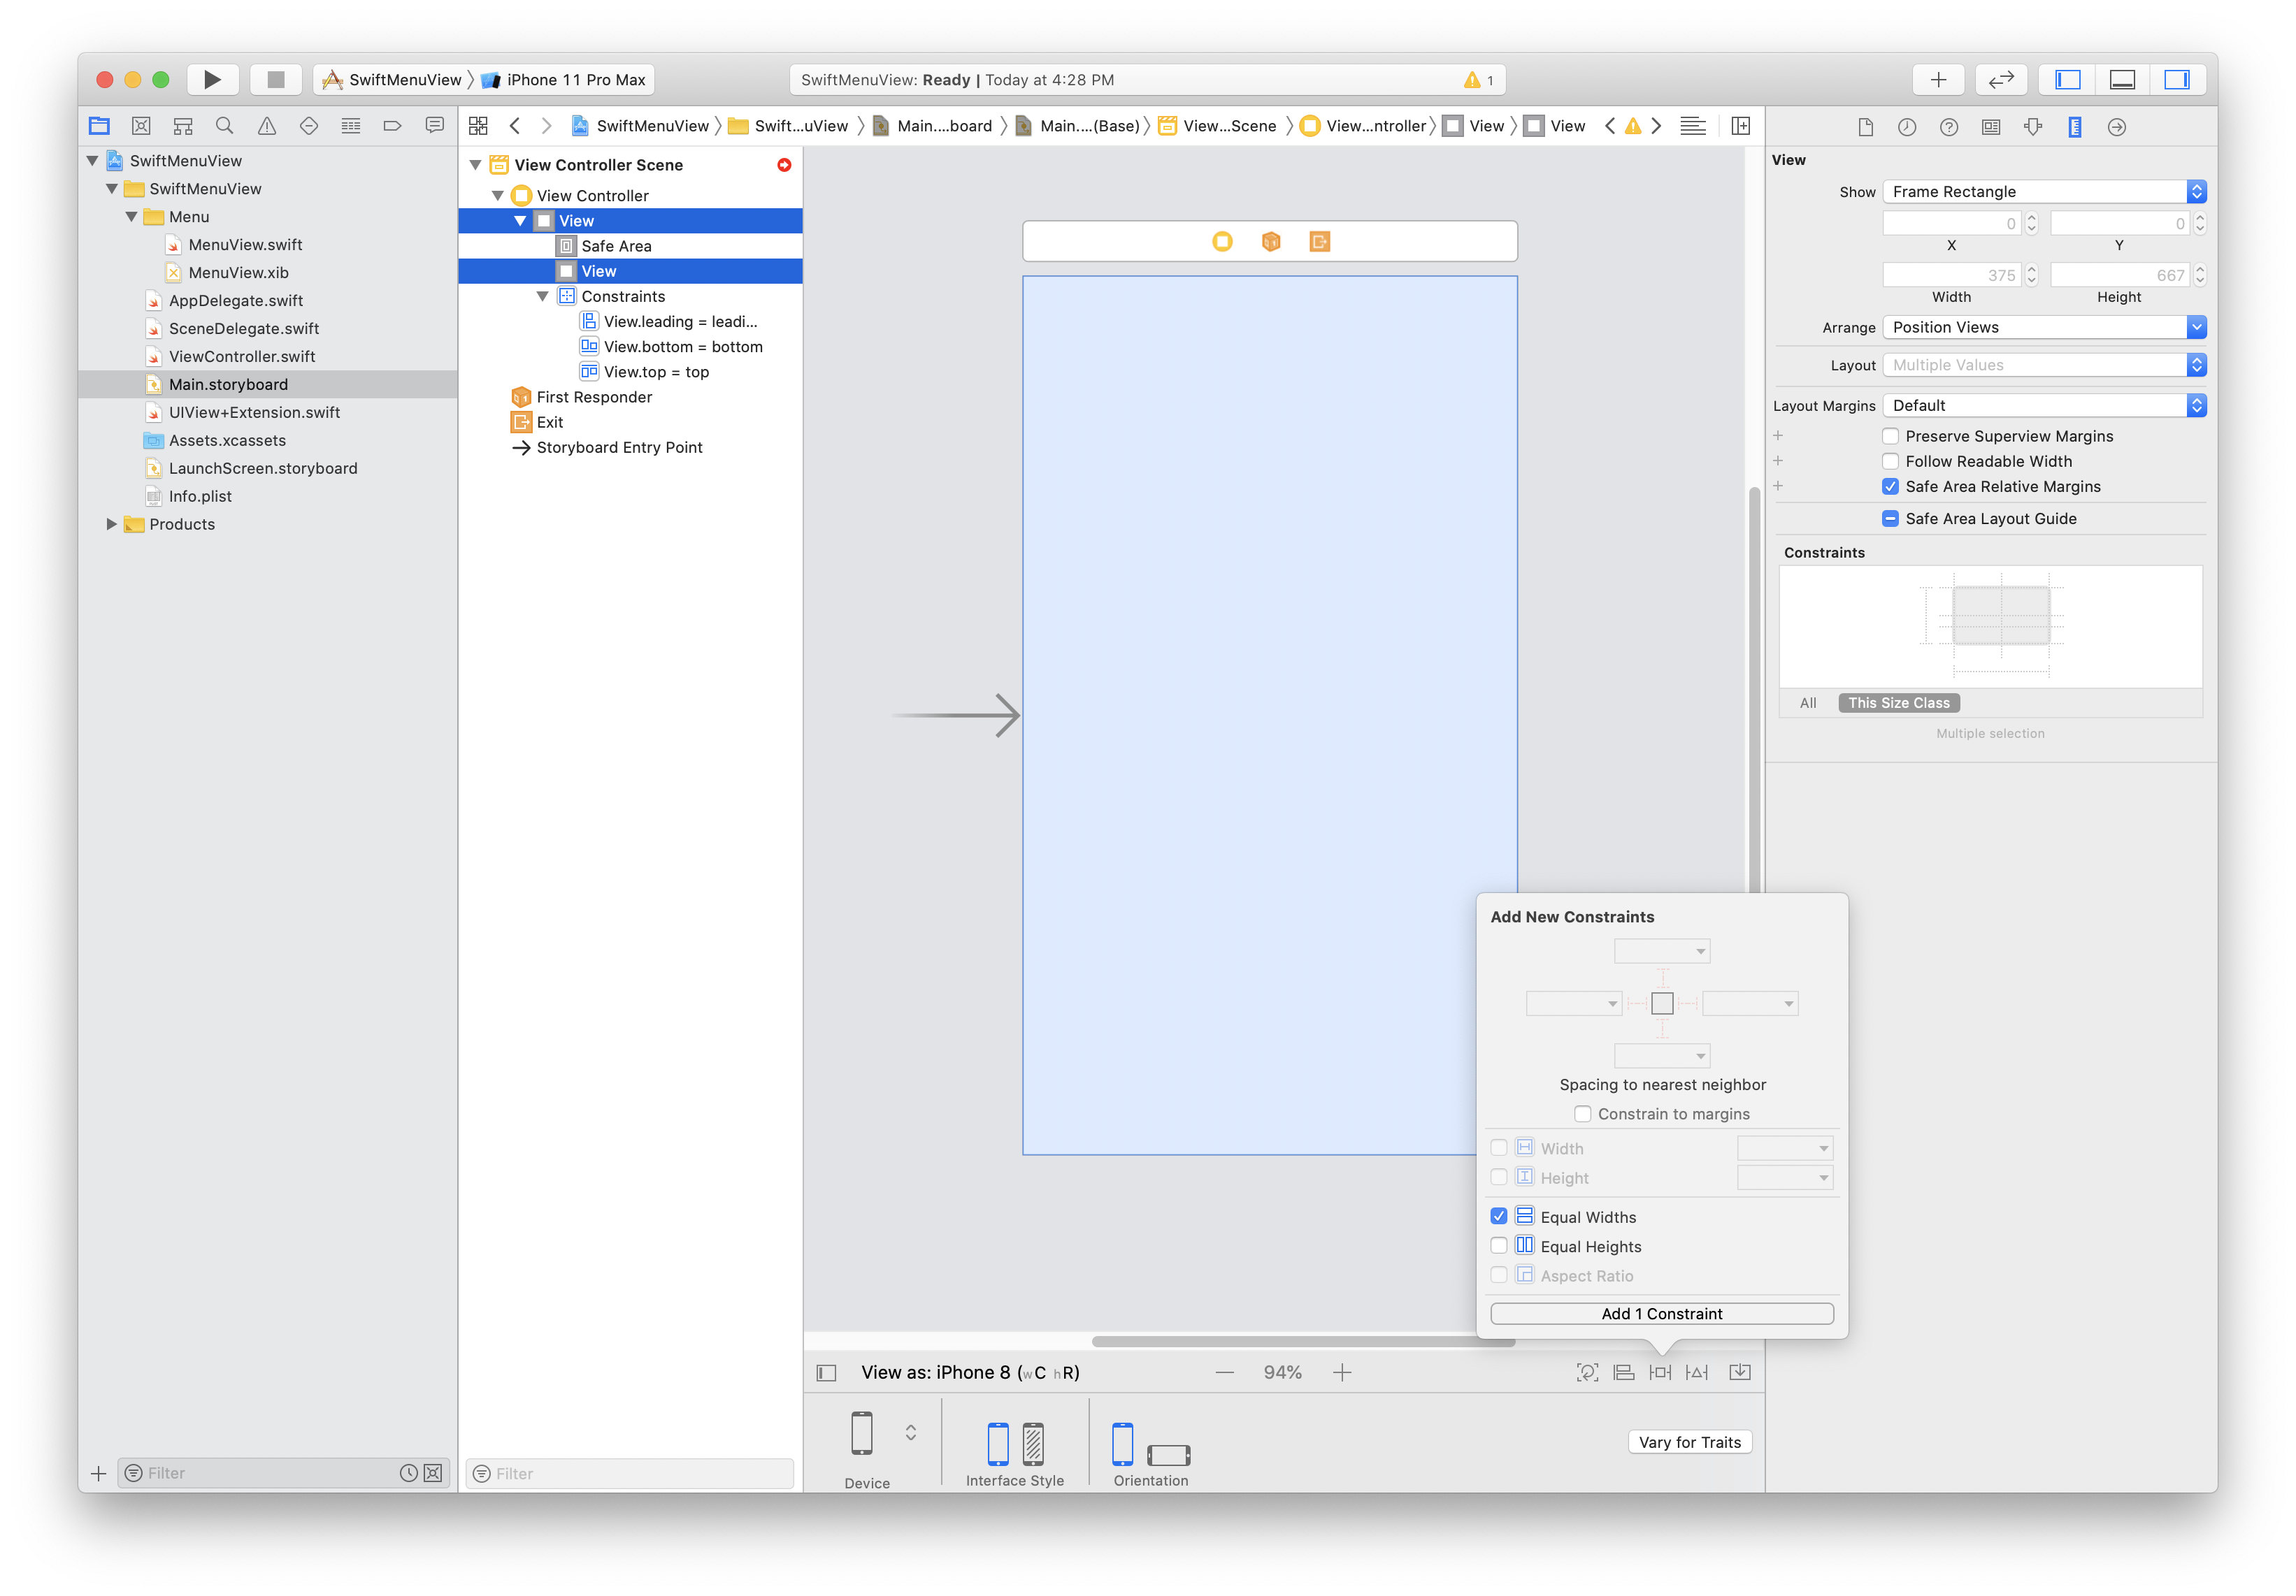Click the Resolve Auto Layout Issues icon
2296x1596 pixels.
(x=1697, y=1372)
